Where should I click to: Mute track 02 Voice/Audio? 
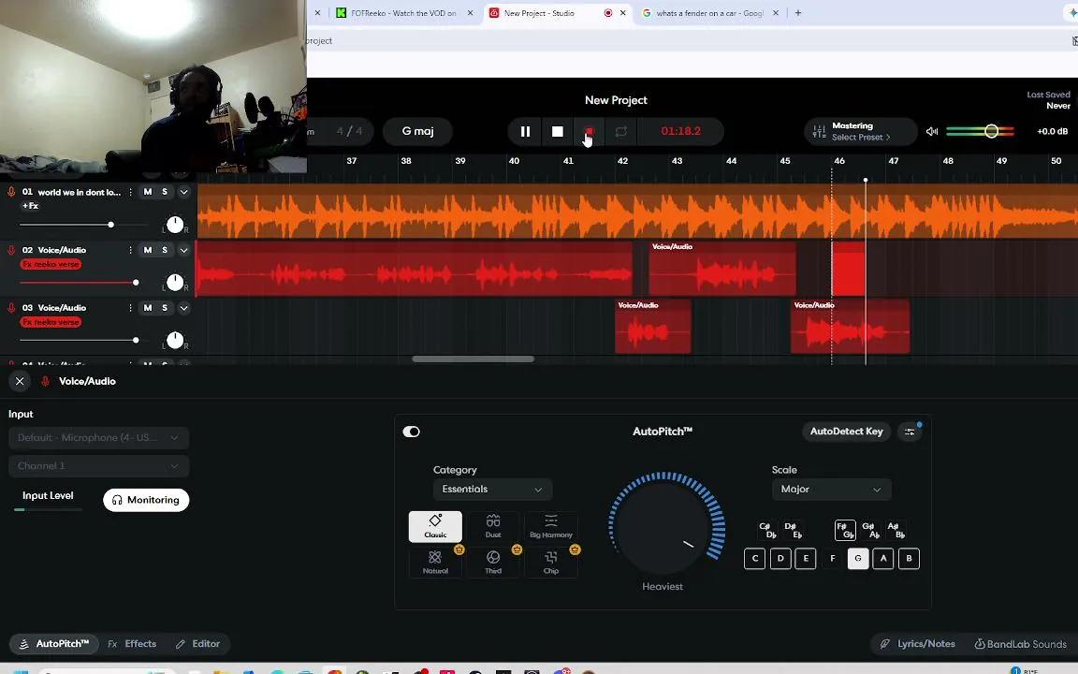click(148, 250)
